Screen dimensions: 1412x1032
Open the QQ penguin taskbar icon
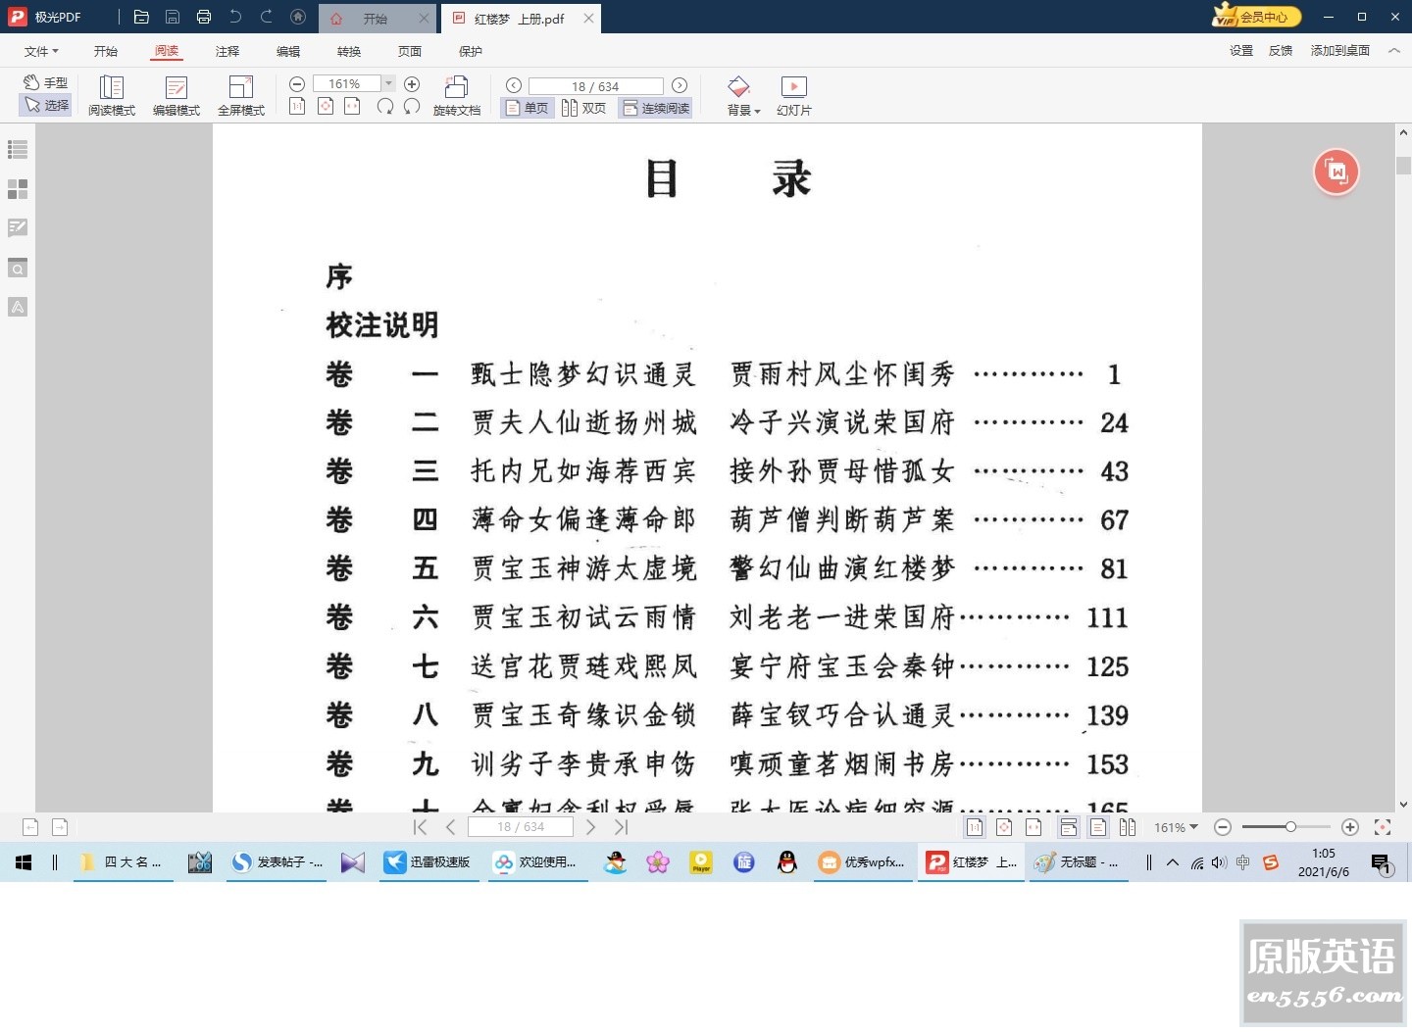tap(786, 862)
